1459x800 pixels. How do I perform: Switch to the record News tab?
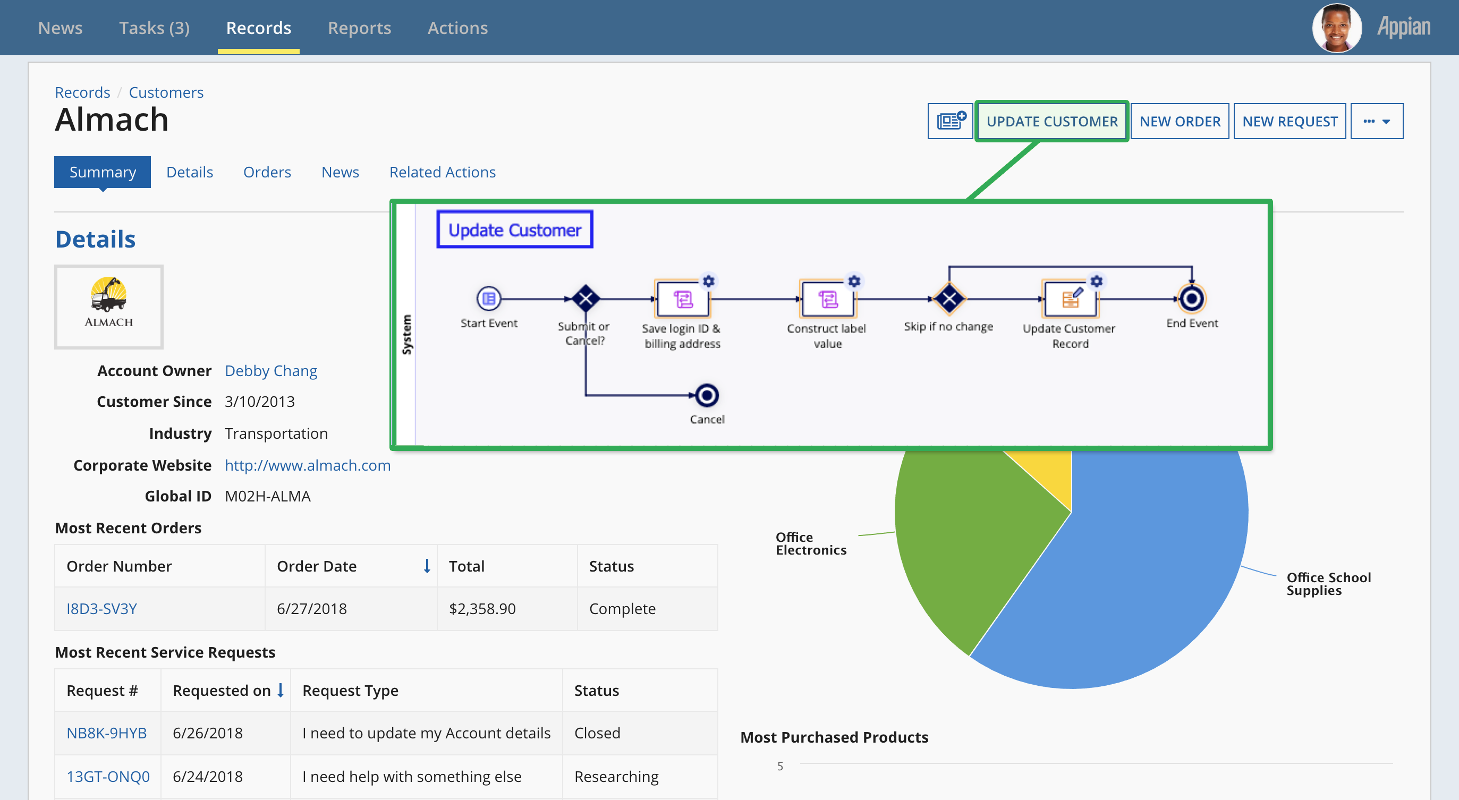click(x=340, y=172)
